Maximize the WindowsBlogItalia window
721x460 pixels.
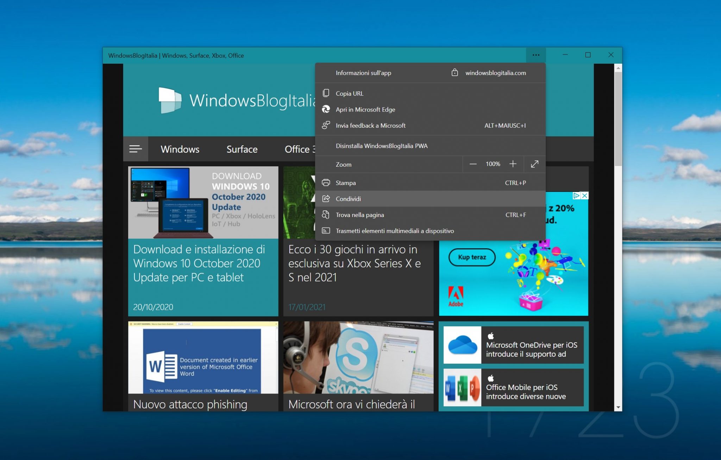(588, 55)
